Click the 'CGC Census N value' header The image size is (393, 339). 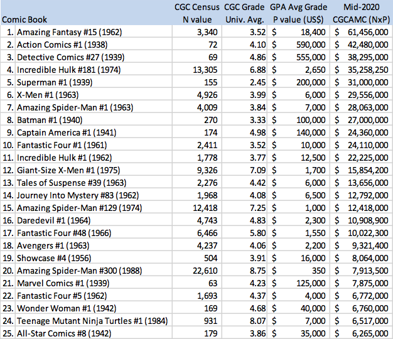click(x=197, y=13)
